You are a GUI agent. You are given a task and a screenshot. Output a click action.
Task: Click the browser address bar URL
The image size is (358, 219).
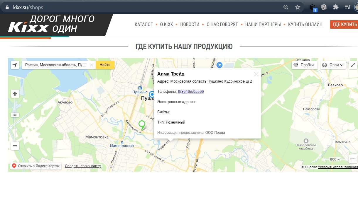coord(28,7)
